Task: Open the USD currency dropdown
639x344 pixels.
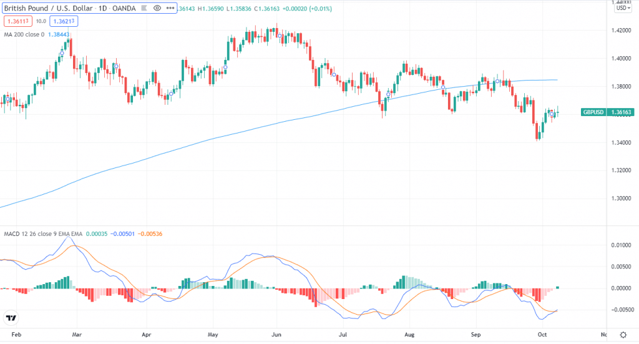Action: (623, 7)
